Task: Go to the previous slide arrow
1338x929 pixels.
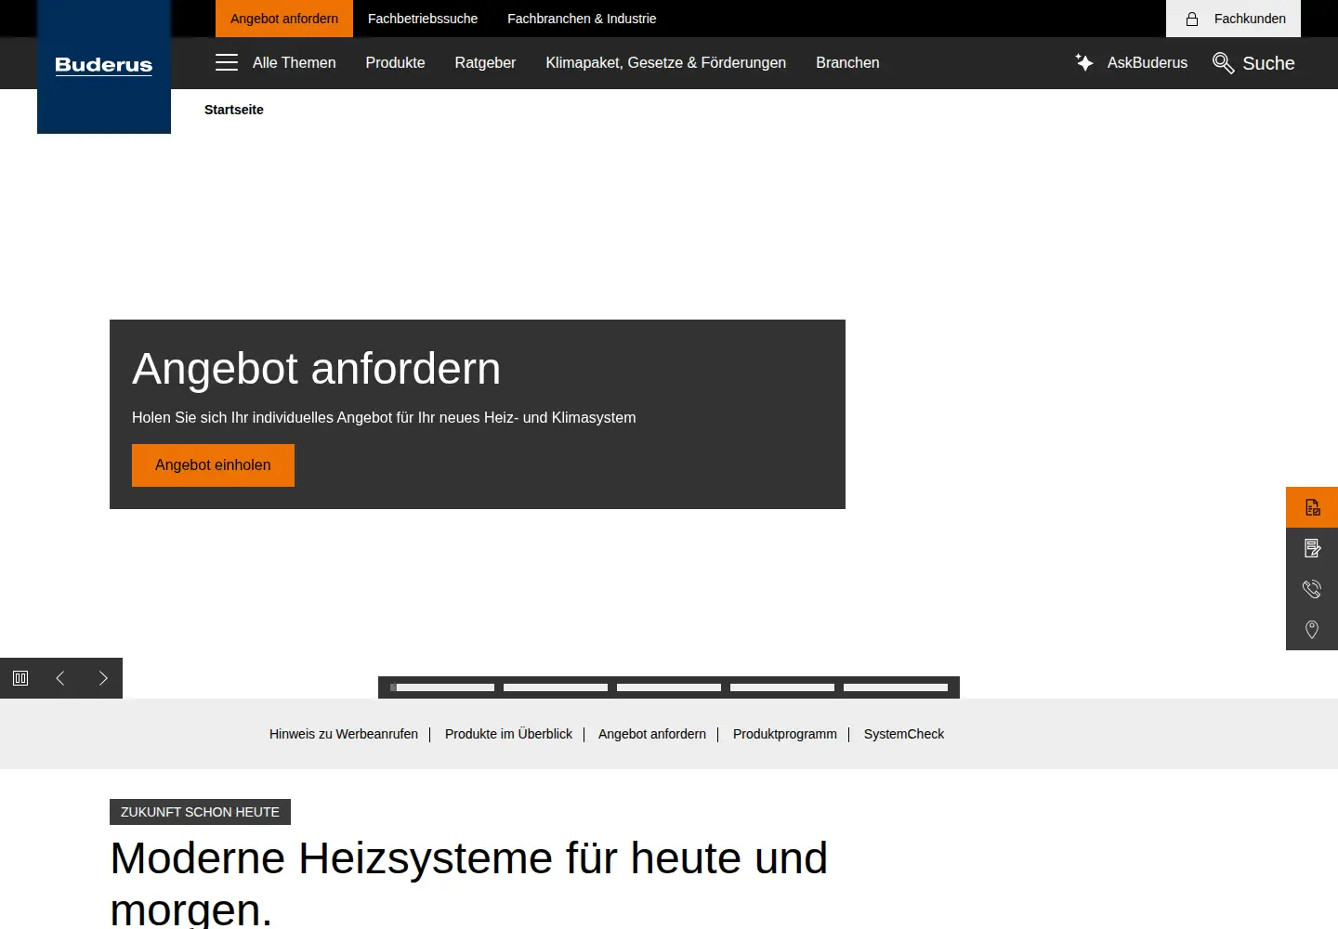Action: click(60, 678)
